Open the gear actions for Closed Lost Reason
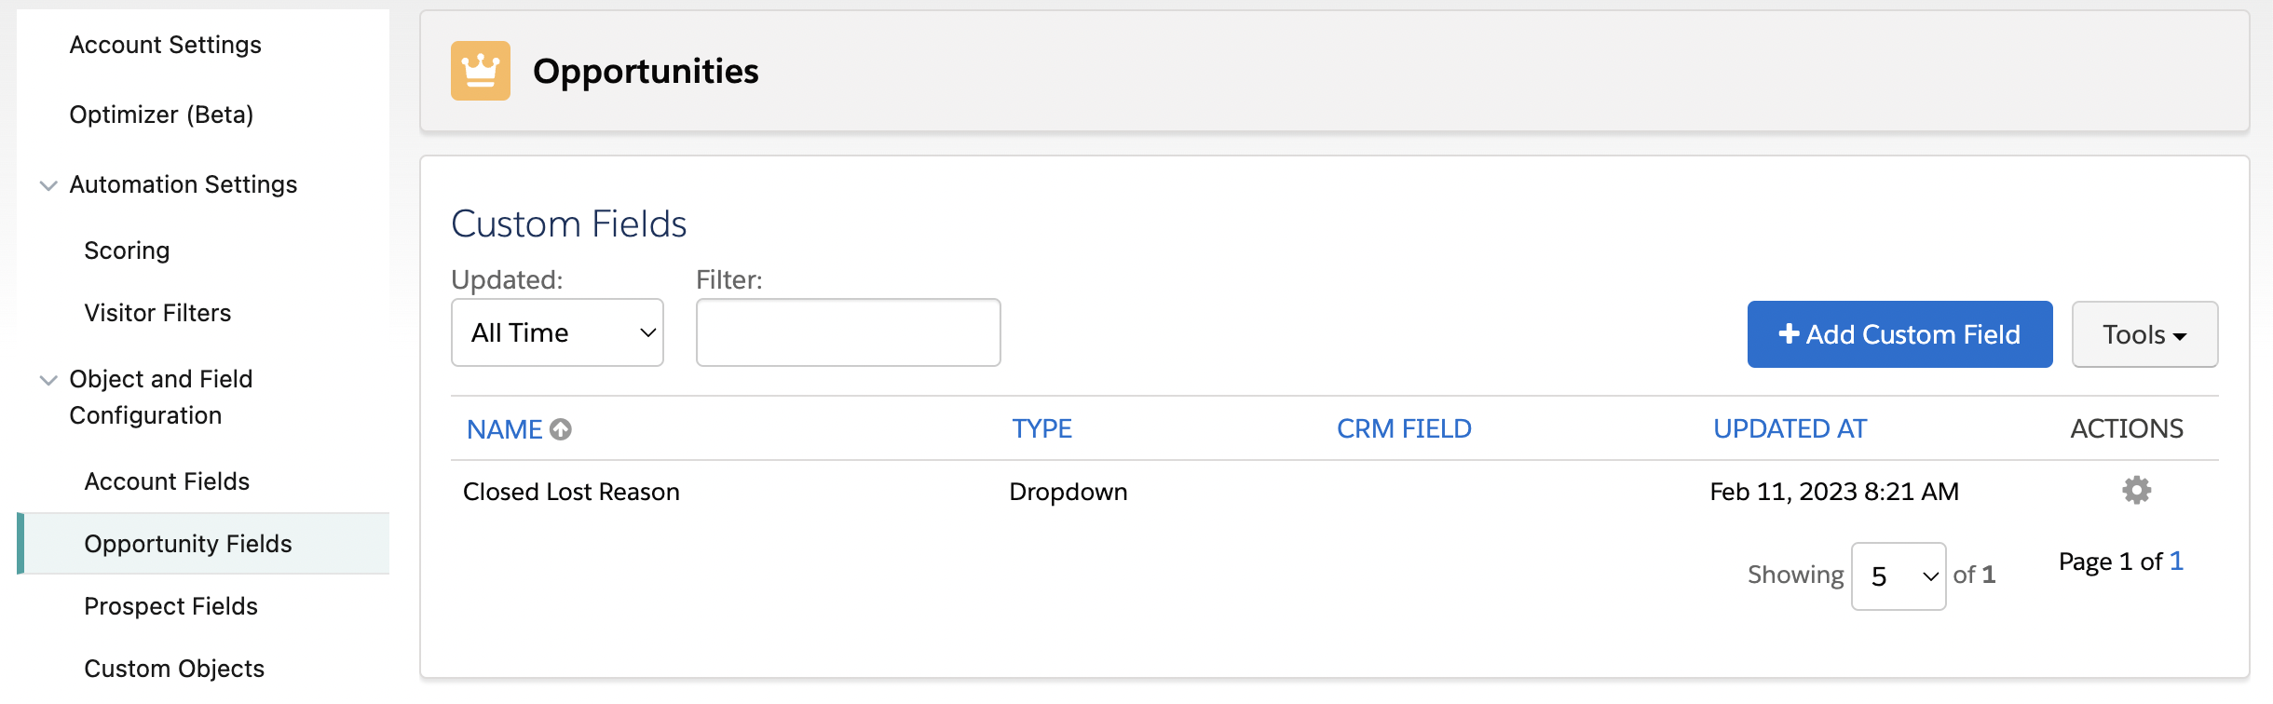This screenshot has width=2273, height=704. (2136, 490)
